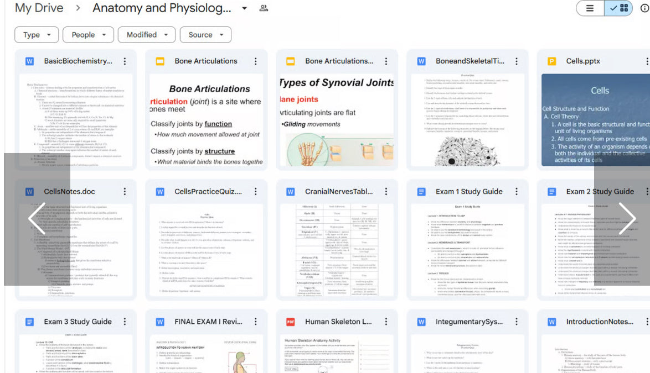Click the shared folder people icon
Image resolution: width=650 pixels, height=373 pixels.
[x=264, y=8]
